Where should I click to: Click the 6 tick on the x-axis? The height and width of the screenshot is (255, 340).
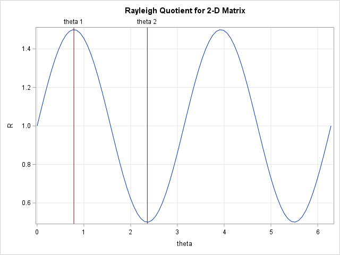[x=318, y=232]
